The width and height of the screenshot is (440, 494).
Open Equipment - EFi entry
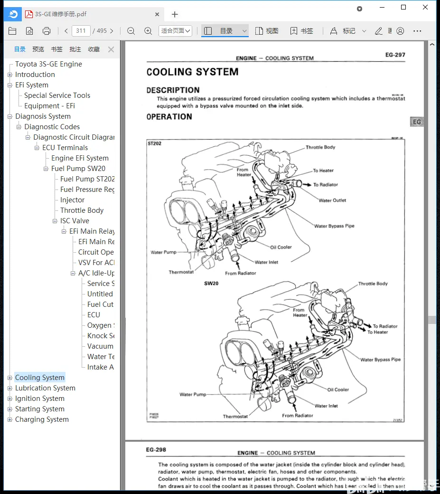pyautogui.click(x=49, y=106)
